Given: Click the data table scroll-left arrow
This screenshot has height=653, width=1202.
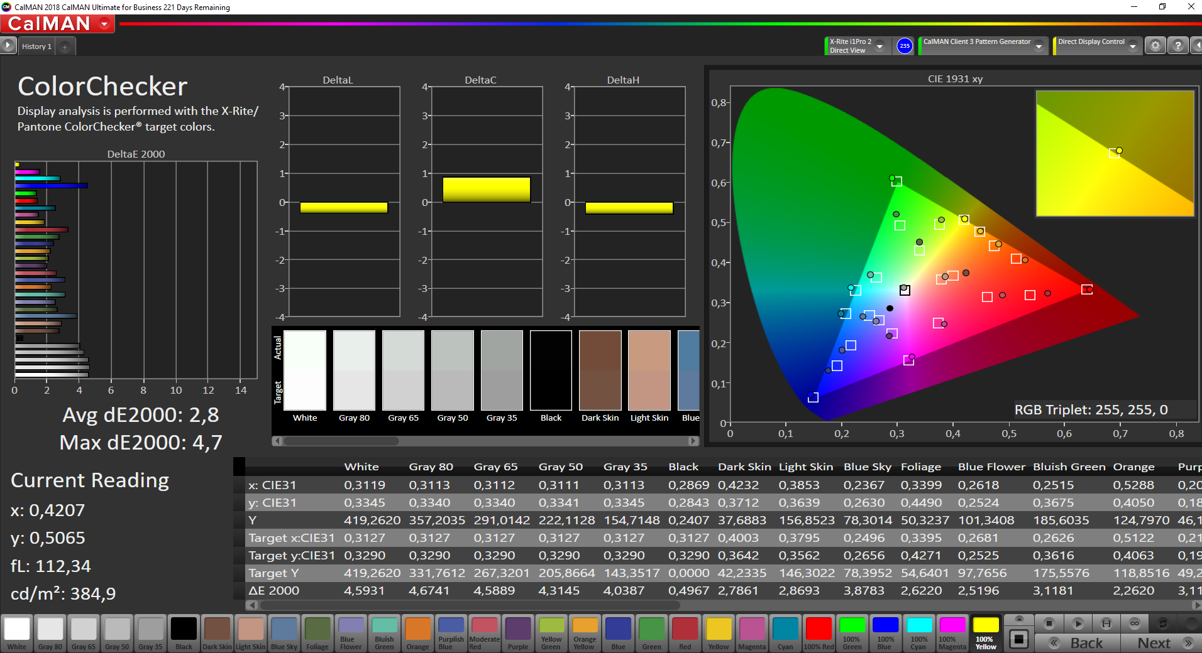Looking at the screenshot, I should (252, 605).
